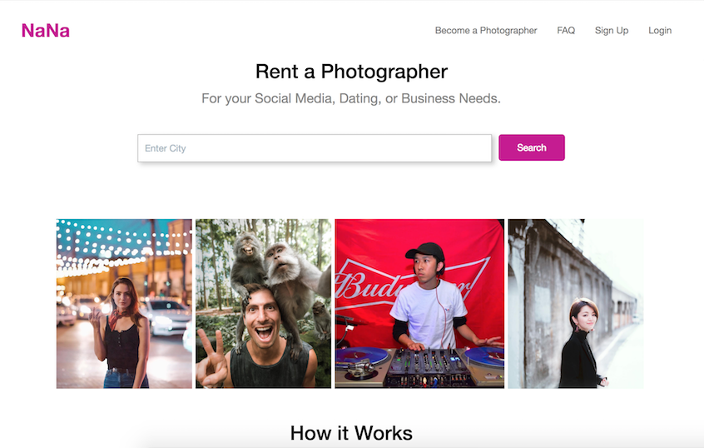Go to the FAQ page
Viewport: 704px width, 448px height.
(566, 31)
